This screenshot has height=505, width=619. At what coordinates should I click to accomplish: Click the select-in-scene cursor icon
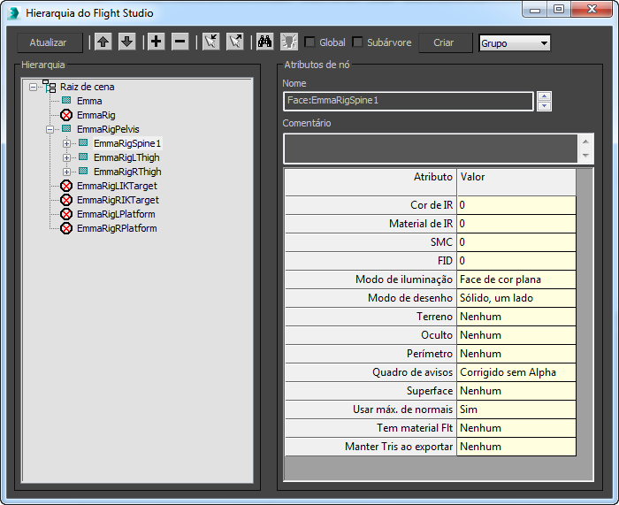[235, 42]
